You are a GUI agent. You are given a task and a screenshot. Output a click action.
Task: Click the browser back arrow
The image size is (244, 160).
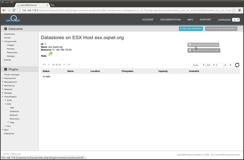tap(4, 10)
